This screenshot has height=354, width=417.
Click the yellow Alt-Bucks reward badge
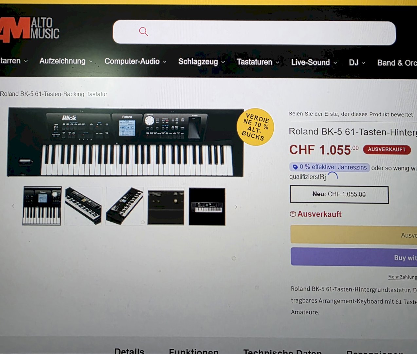click(x=255, y=127)
